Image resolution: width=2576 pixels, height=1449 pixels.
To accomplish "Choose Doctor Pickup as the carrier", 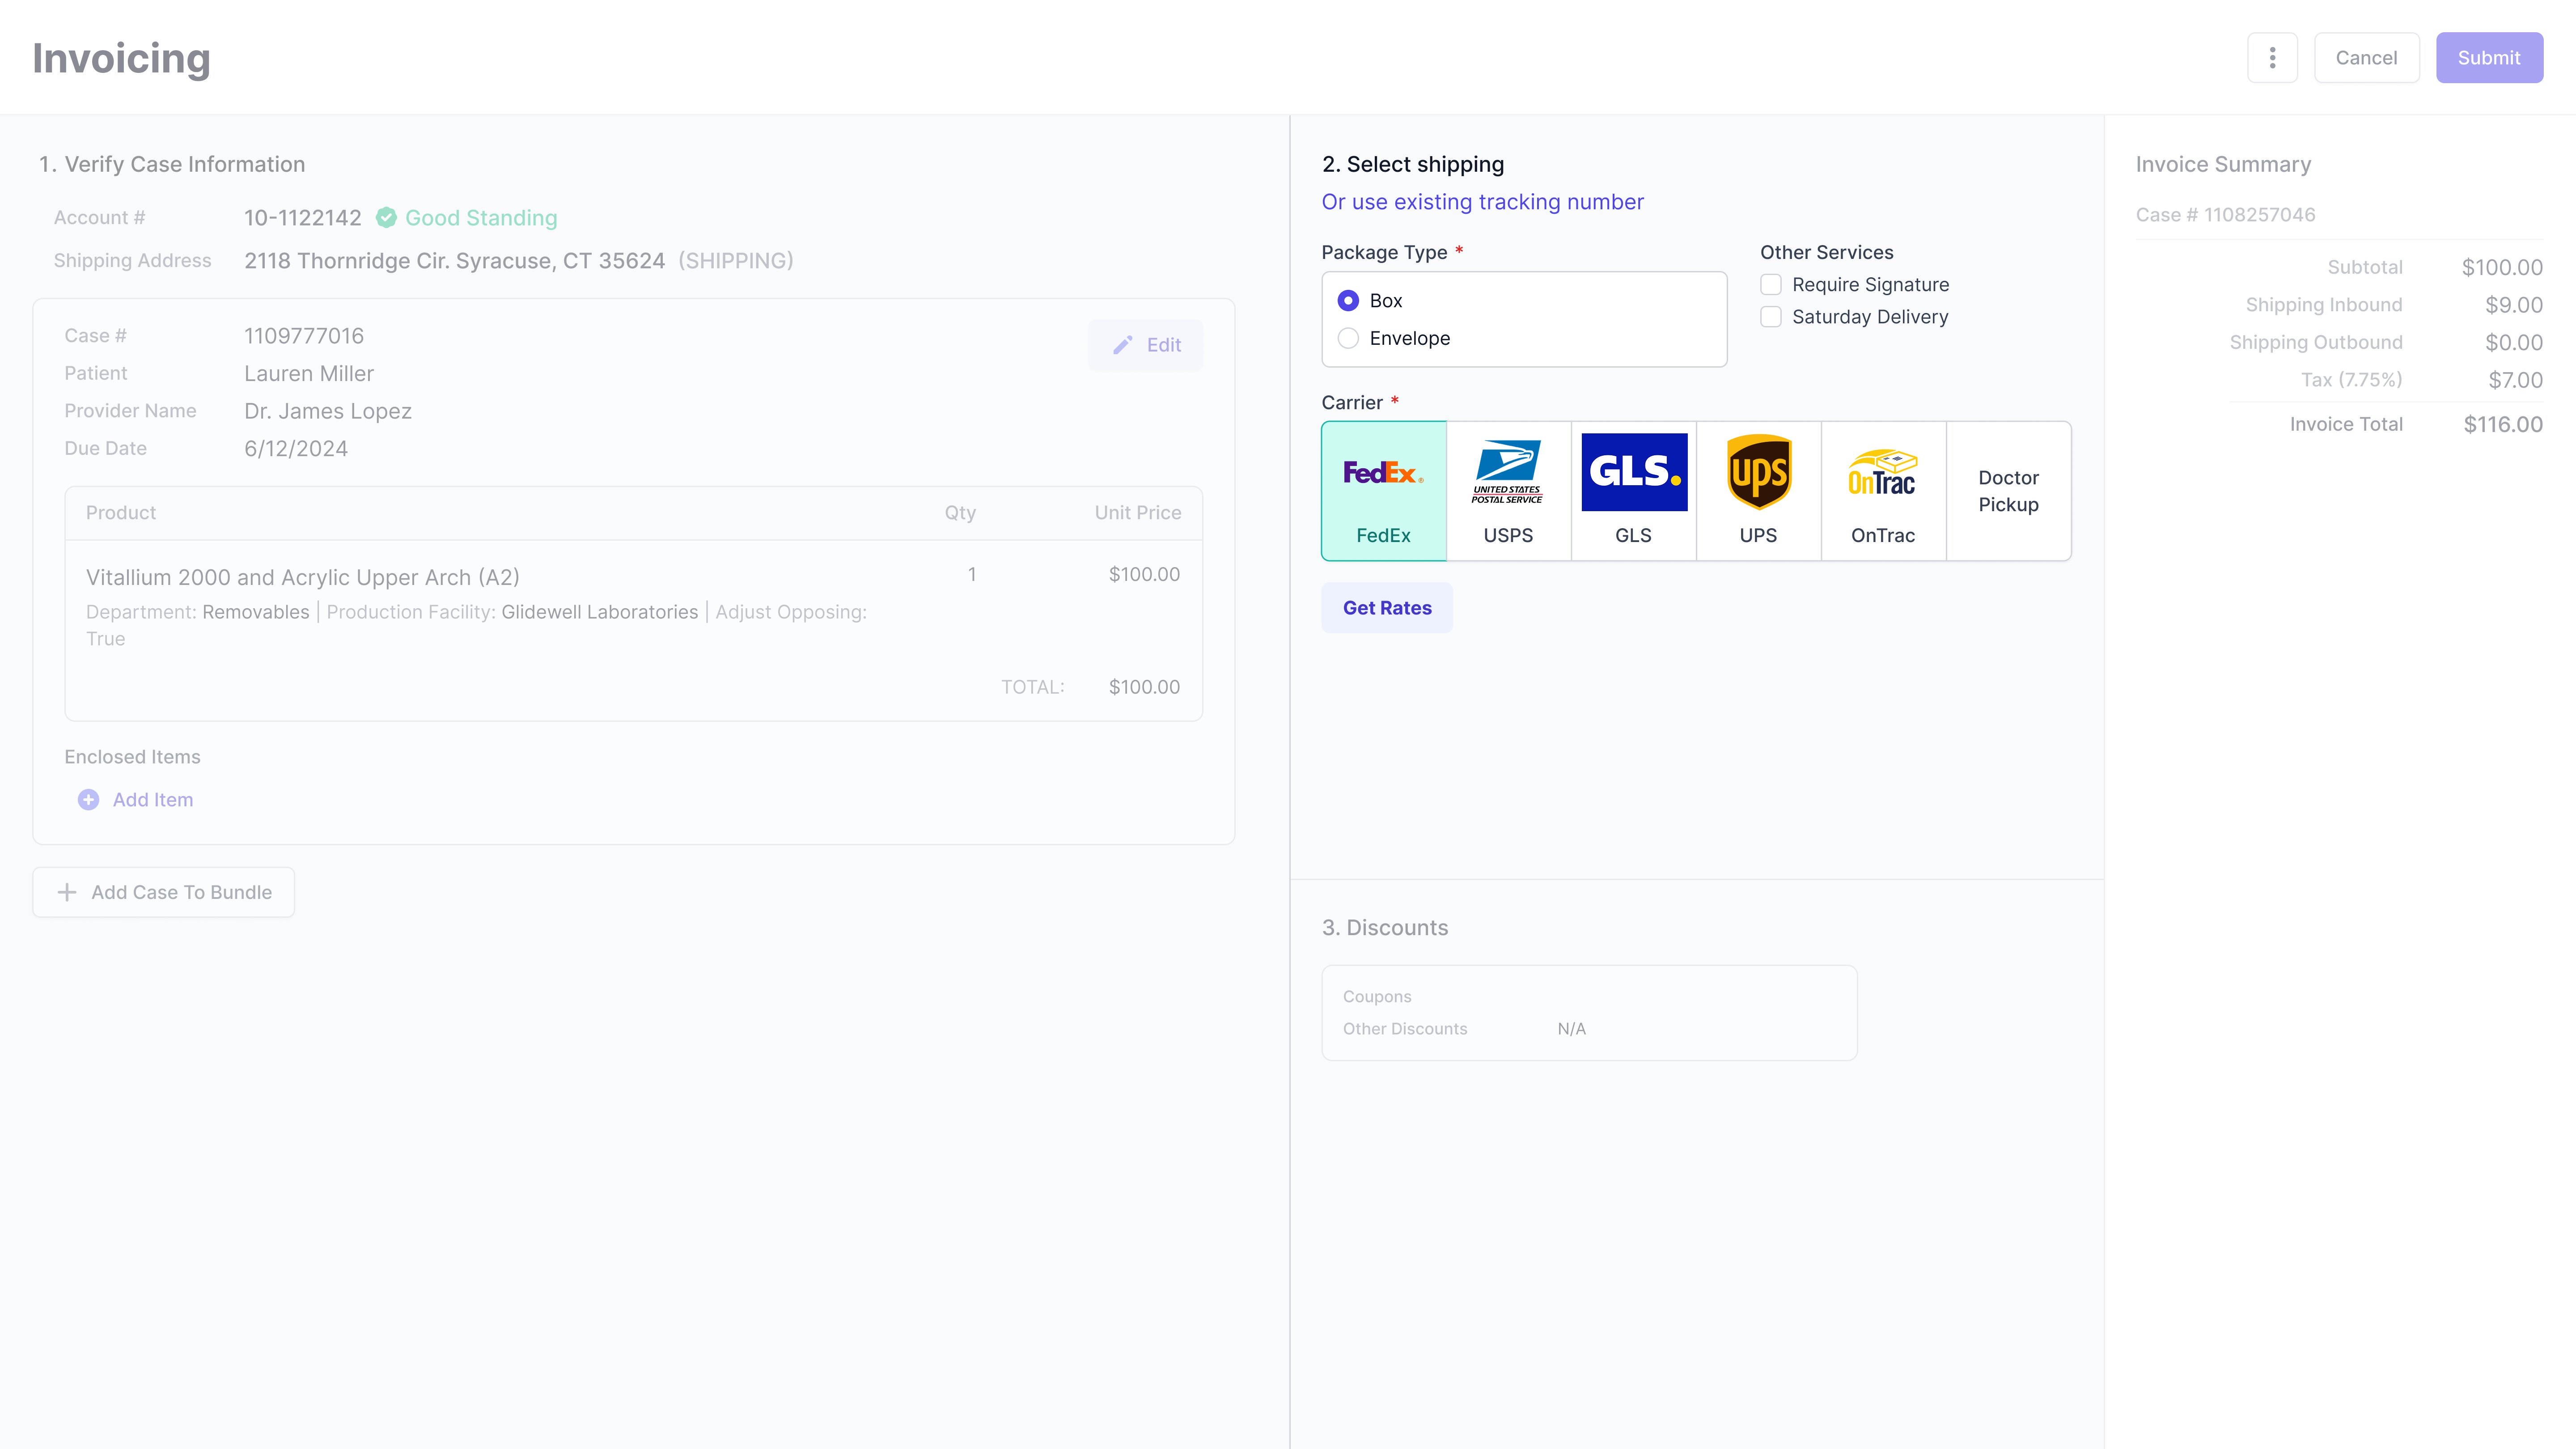I will tap(2009, 491).
